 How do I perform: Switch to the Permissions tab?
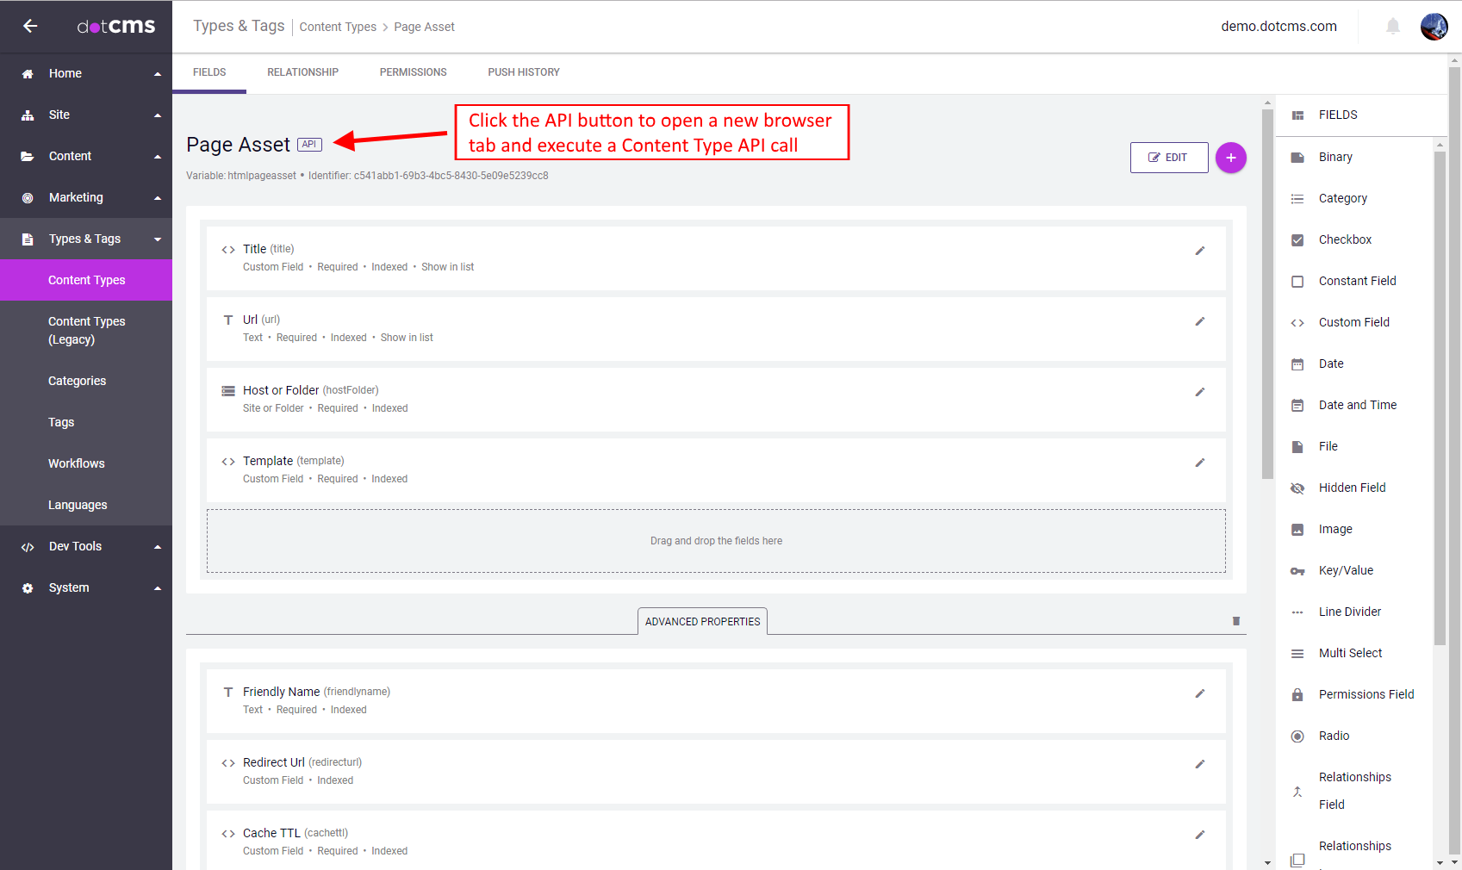pos(413,72)
